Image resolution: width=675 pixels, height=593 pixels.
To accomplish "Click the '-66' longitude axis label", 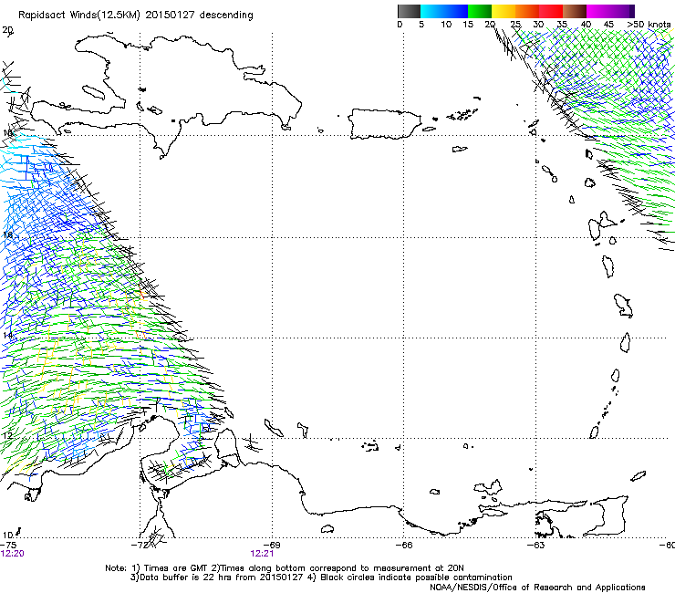I will [x=404, y=545].
